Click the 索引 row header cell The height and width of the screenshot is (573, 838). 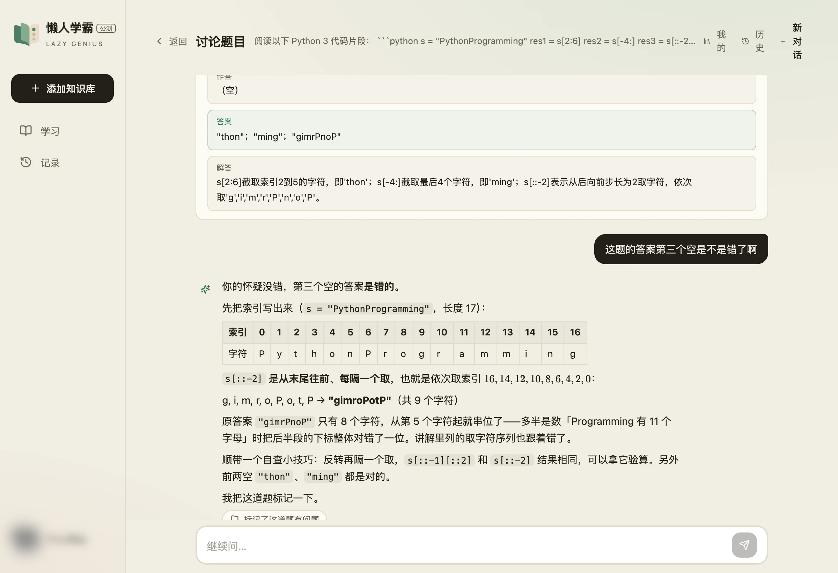238,332
